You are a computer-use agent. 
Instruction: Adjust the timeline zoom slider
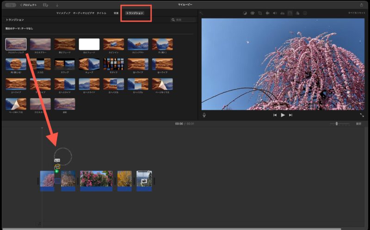click(337, 124)
